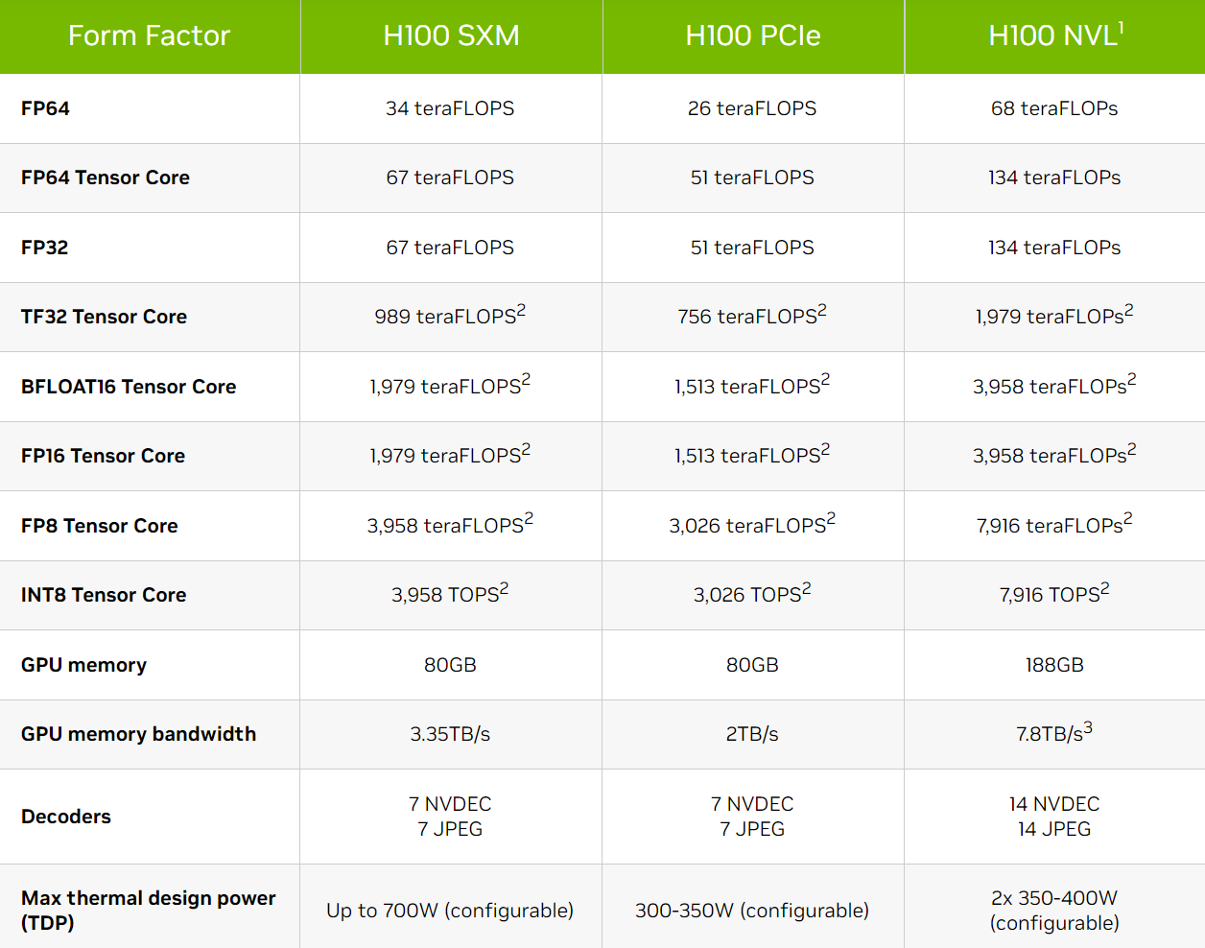Click the 26 teraFLOPS value
The width and height of the screenshot is (1205, 948).
(752, 108)
